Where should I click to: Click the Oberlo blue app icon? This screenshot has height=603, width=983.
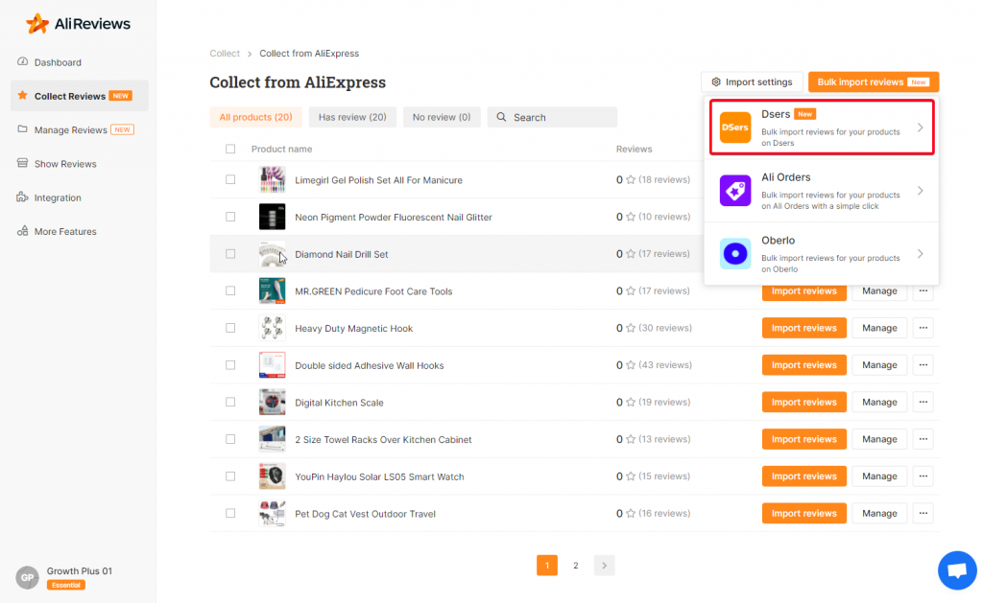tap(735, 254)
